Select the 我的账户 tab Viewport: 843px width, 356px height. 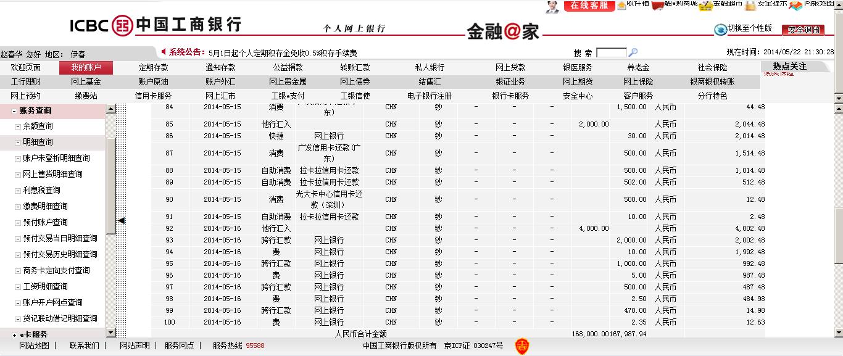[x=86, y=68]
